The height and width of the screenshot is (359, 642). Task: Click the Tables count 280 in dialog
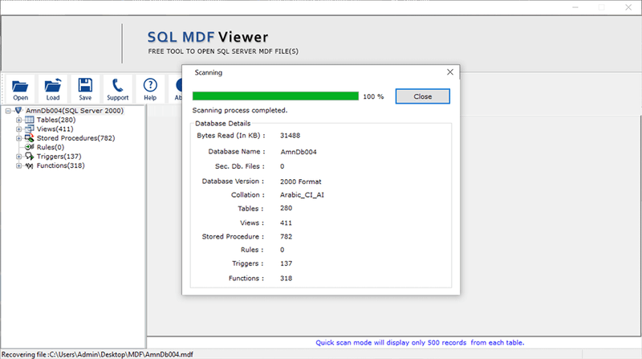286,208
